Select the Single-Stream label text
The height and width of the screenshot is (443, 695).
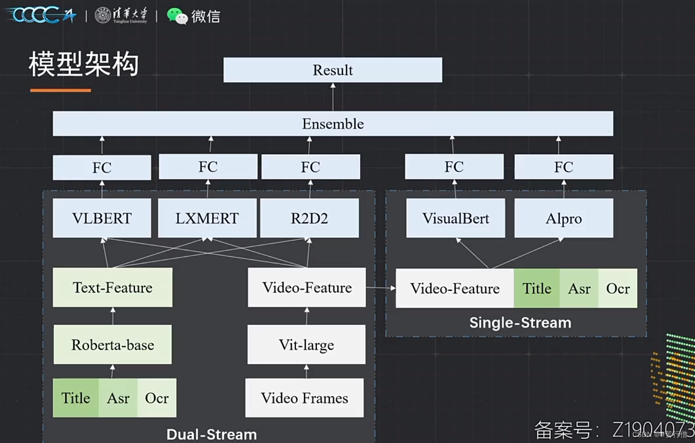(x=520, y=323)
